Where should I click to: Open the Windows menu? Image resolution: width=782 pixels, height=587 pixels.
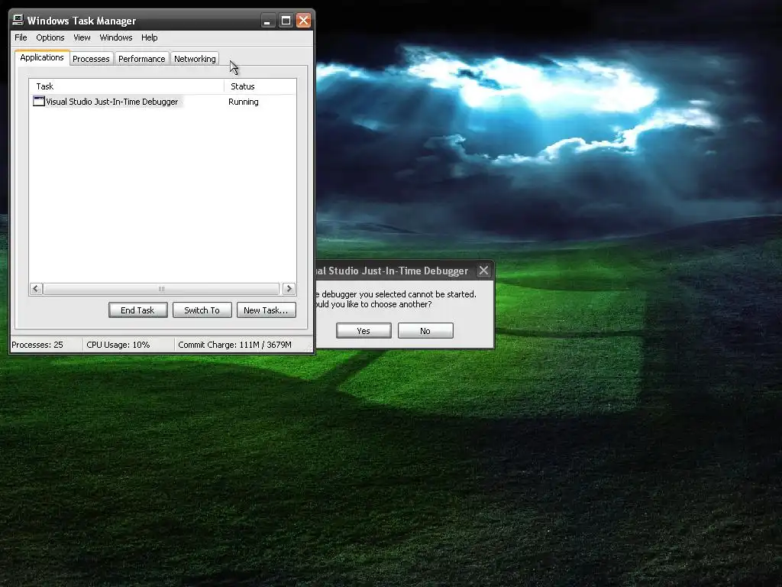(116, 37)
